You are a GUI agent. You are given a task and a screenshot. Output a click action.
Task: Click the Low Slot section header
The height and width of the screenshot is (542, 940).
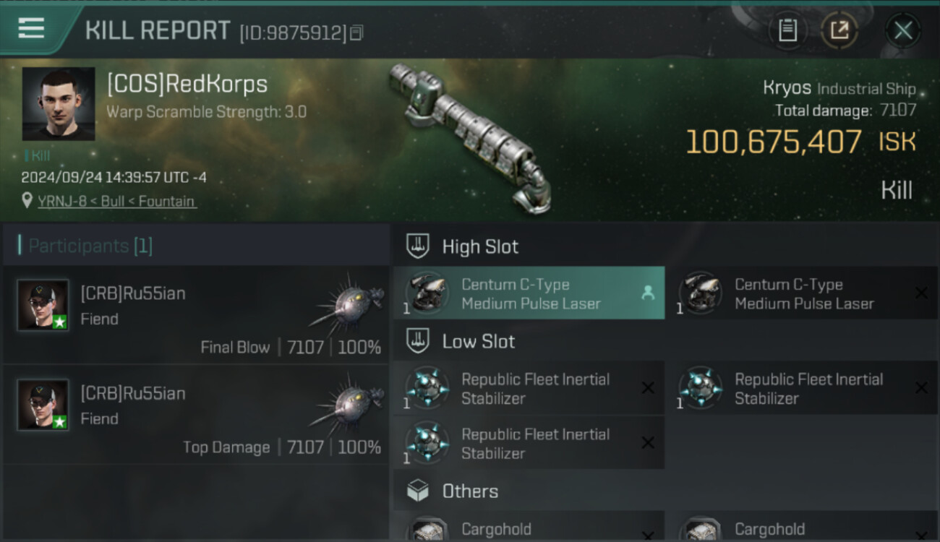(478, 342)
